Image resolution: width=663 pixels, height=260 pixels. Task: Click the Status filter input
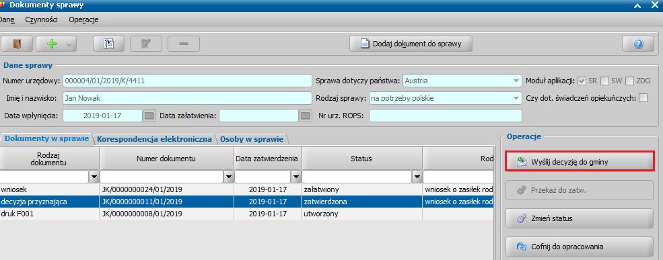point(357,177)
